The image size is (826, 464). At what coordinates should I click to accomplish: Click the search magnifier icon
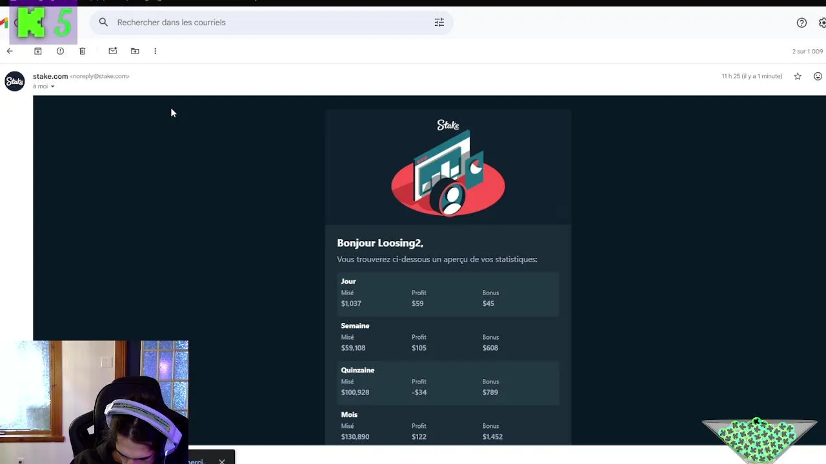(103, 23)
